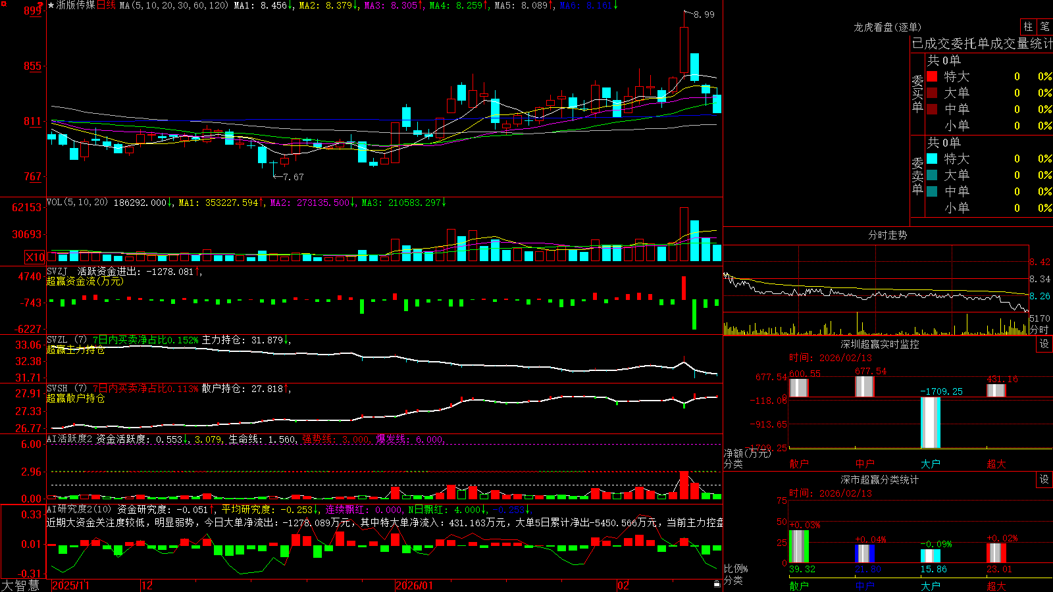Click the cyan 特大 sell order swatch
This screenshot has height=592, width=1053.
click(x=932, y=159)
